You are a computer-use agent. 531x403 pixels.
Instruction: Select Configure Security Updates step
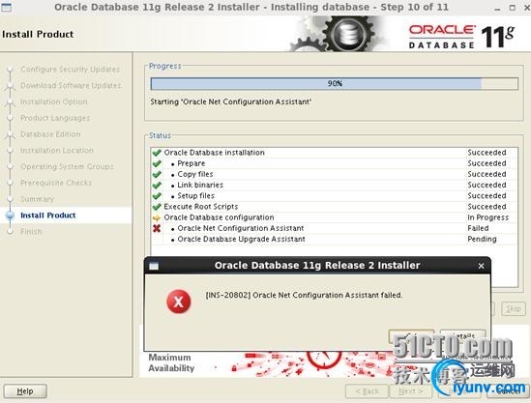(70, 70)
